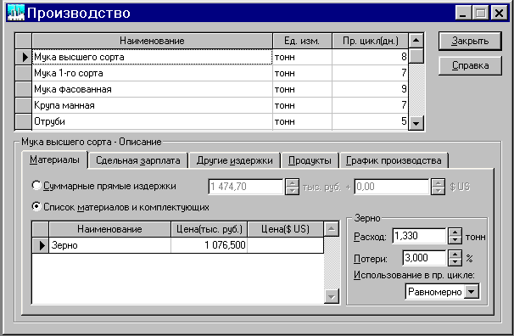
Task: Open the Сдельная зарплата tab
Action: point(138,160)
